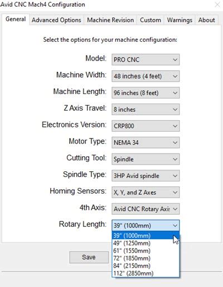
Task: Open the Homing Sensors dropdown
Action: (x=146, y=192)
